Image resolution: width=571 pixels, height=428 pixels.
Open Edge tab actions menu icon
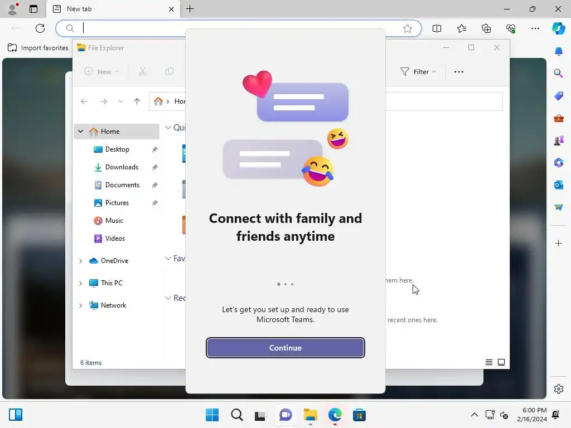pos(33,9)
